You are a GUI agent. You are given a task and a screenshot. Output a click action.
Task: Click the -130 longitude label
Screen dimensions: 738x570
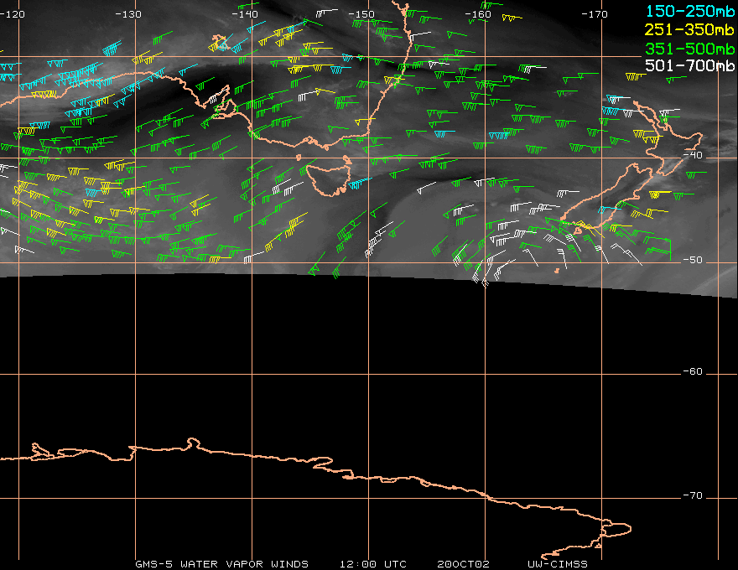click(128, 14)
